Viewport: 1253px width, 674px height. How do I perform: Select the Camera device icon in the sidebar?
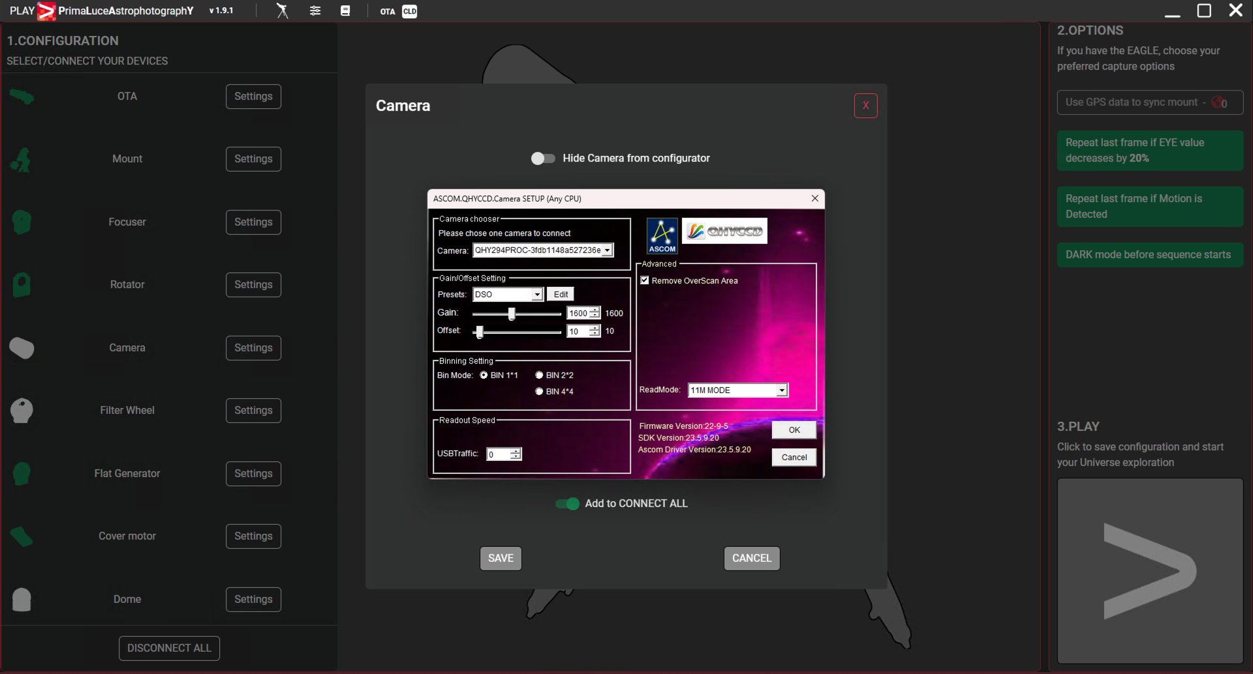coord(22,347)
